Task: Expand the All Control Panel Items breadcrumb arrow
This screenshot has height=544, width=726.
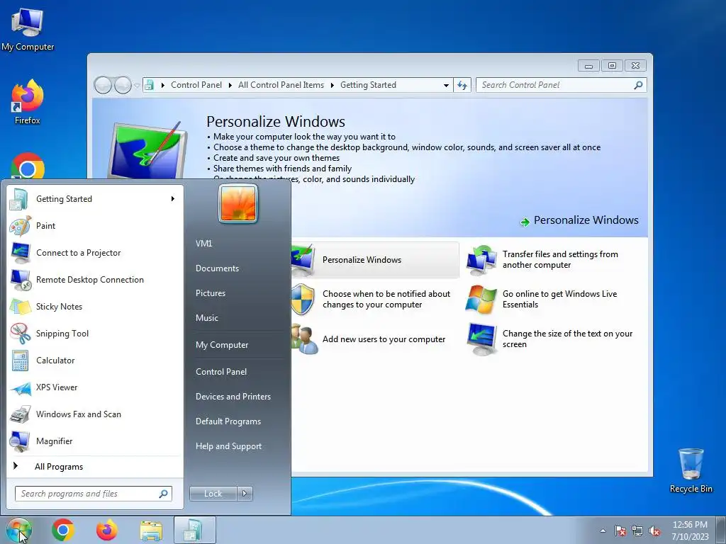Action: click(x=333, y=85)
